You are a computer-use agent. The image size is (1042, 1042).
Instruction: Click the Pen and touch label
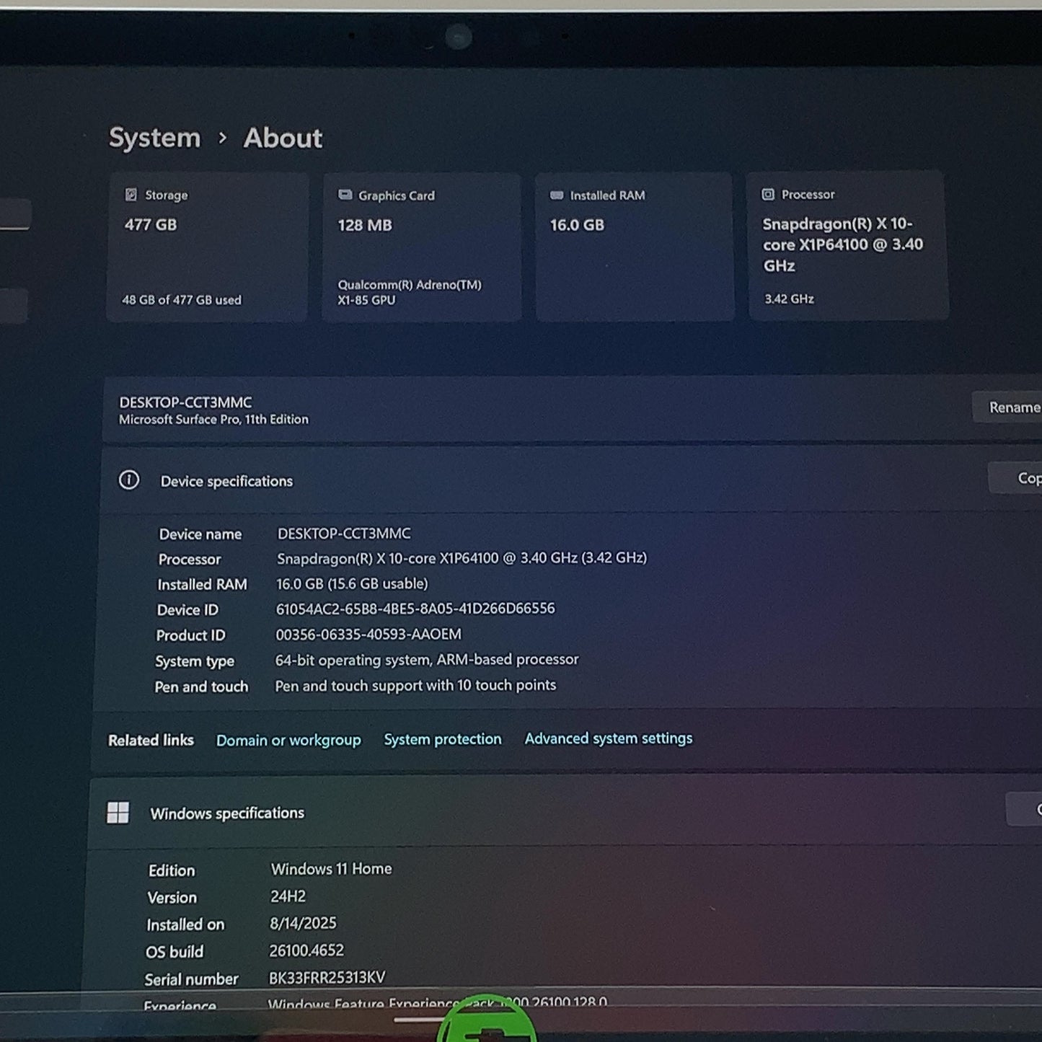coord(201,686)
